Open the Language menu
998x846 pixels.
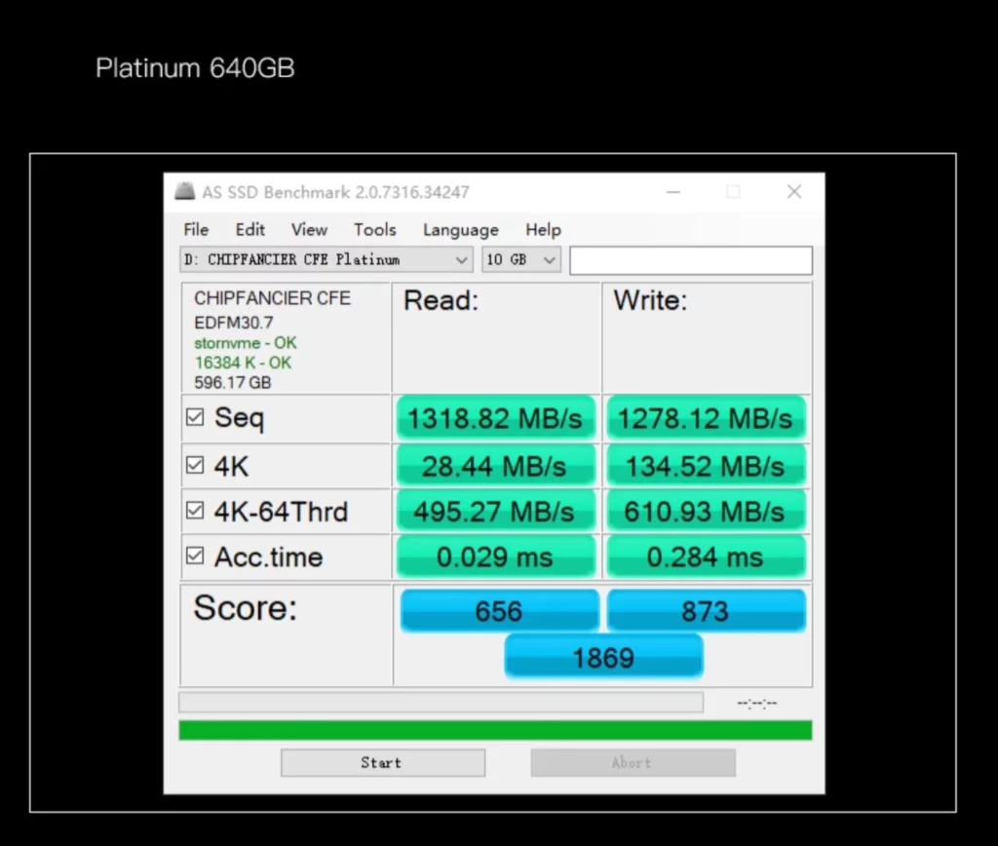tap(461, 230)
